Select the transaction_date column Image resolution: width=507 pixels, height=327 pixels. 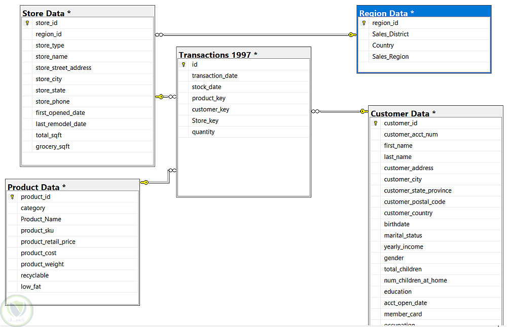[x=244, y=76]
